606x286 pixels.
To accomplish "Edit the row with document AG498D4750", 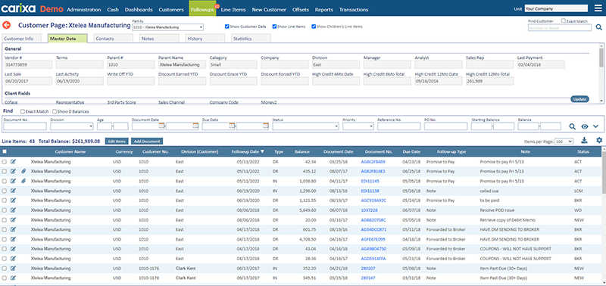I will click(x=14, y=249).
